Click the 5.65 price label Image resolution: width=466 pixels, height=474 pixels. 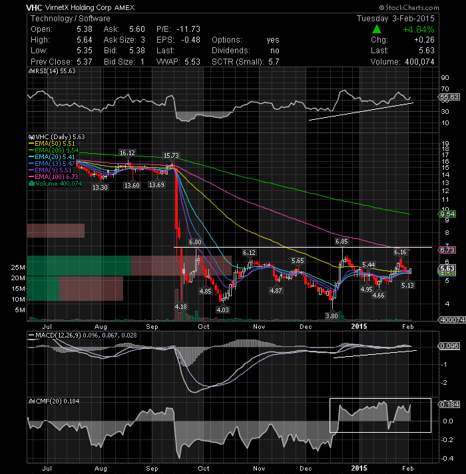[298, 261]
